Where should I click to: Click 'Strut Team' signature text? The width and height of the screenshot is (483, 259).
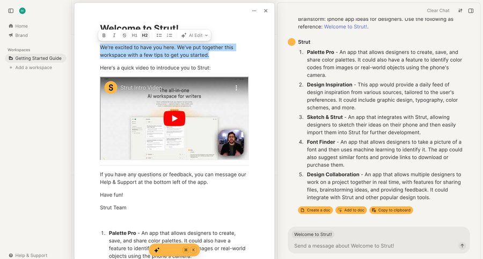pyautogui.click(x=113, y=208)
